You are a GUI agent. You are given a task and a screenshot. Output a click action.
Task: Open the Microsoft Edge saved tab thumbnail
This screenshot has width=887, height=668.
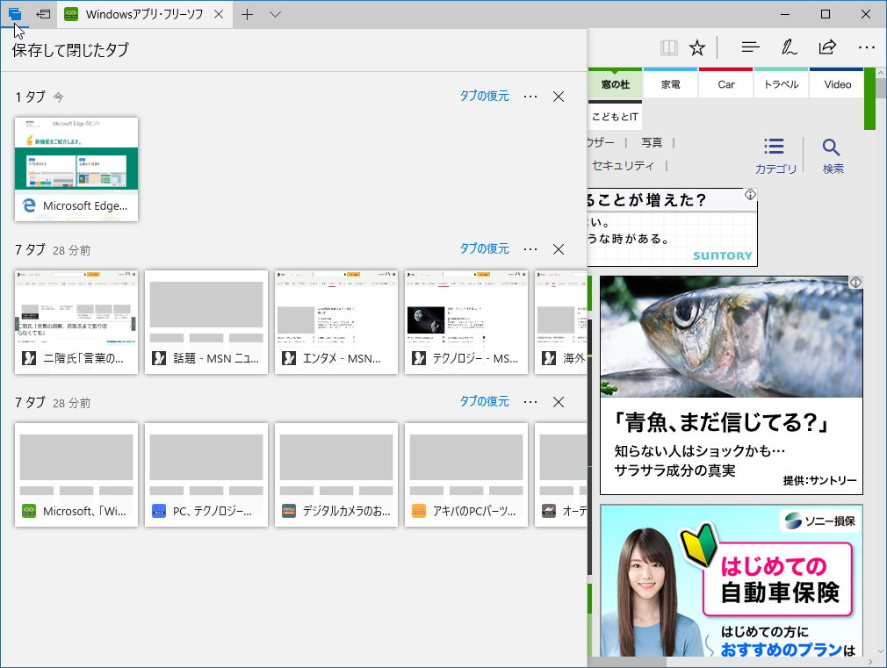pos(76,169)
